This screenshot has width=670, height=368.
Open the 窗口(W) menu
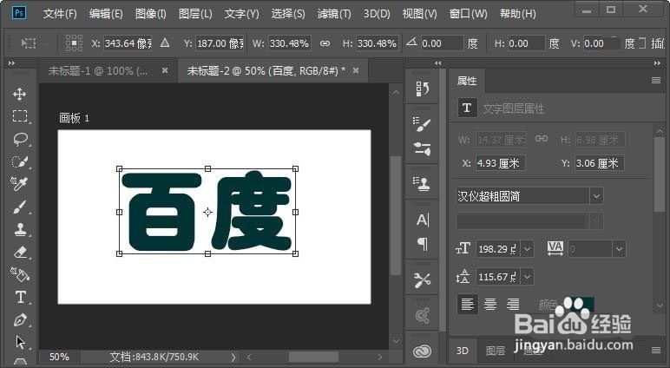pos(469,14)
